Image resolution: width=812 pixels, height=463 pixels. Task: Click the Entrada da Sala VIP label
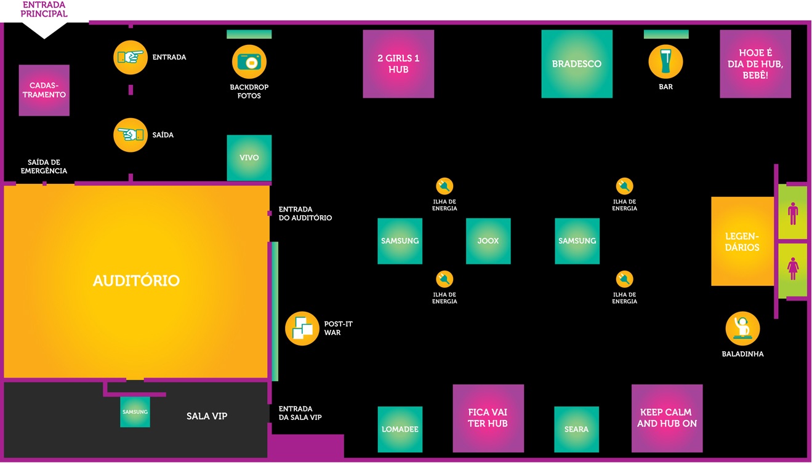[300, 413]
